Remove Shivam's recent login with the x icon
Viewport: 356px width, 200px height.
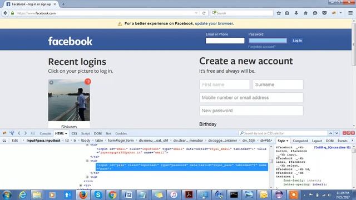point(51,82)
